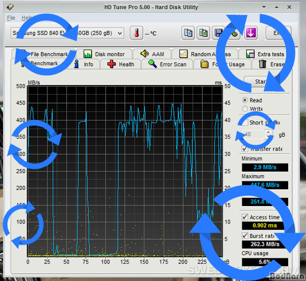Click the Folder Usage folder icon

[205, 64]
